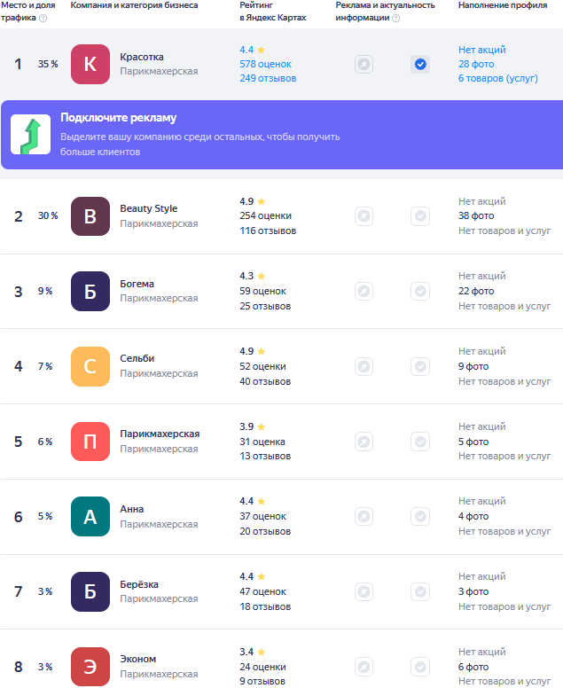Open the Берёзка company logo
The height and width of the screenshot is (696, 563).
90,591
